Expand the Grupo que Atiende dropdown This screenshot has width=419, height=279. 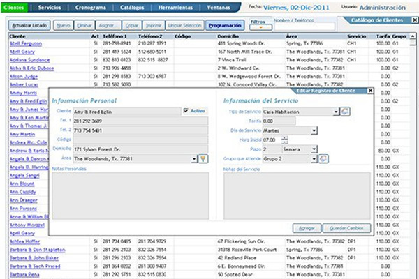coord(314,159)
